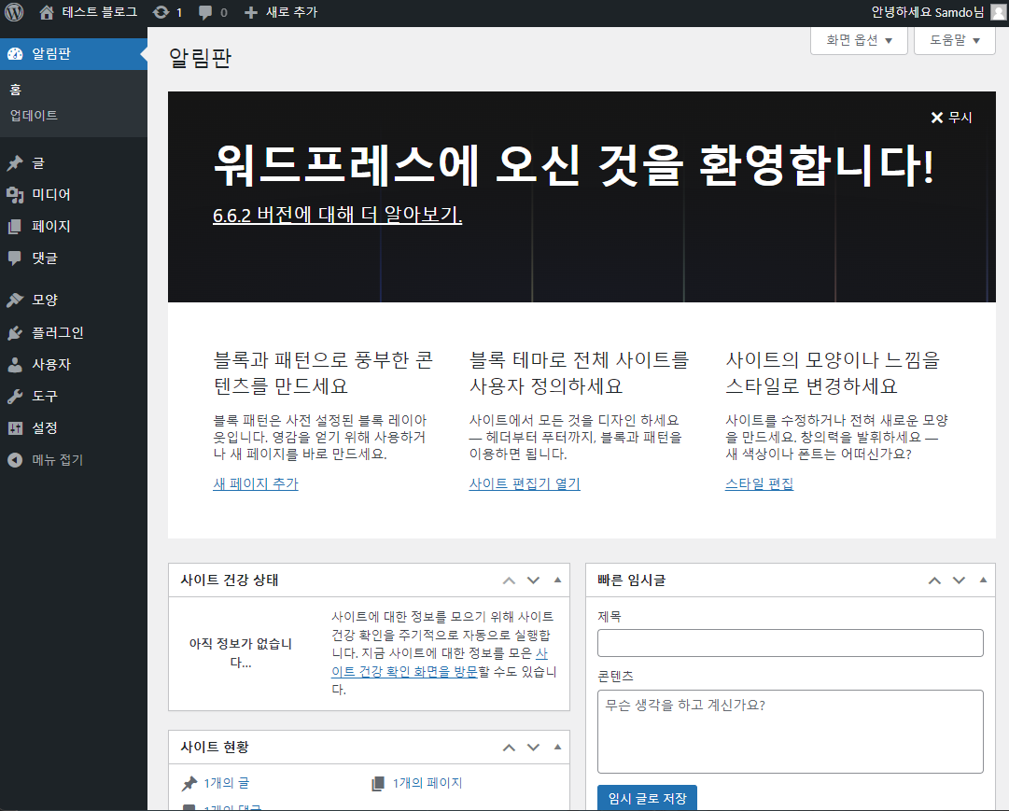Click the pin icon beside 1개의 글

coord(189,784)
